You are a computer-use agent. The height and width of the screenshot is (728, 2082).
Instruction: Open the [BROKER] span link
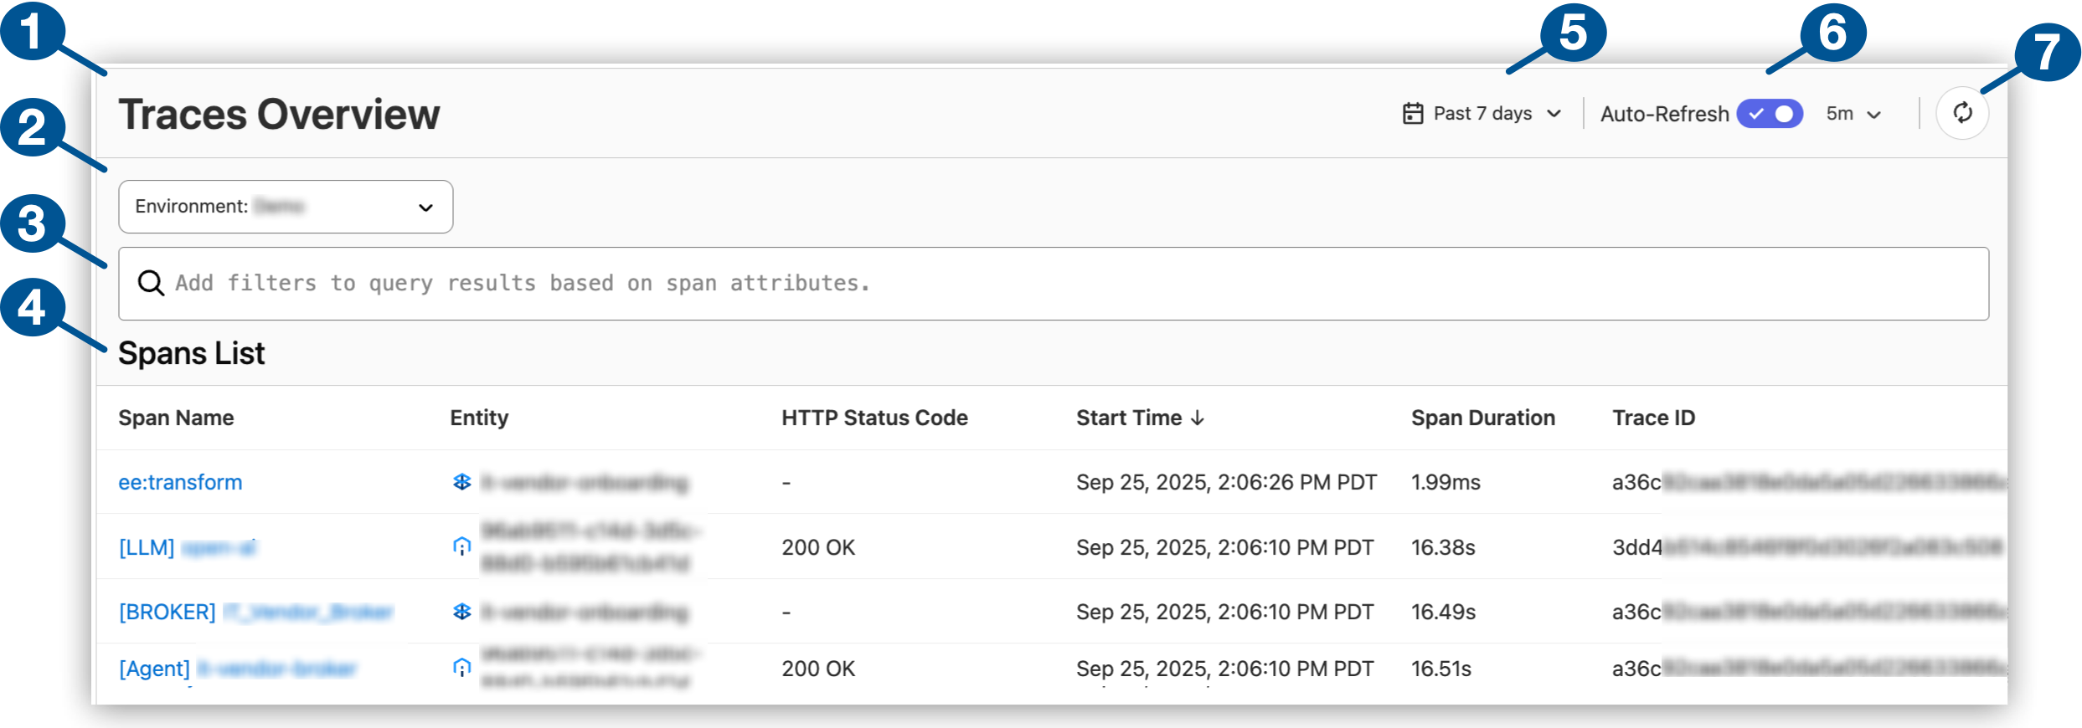(x=167, y=612)
